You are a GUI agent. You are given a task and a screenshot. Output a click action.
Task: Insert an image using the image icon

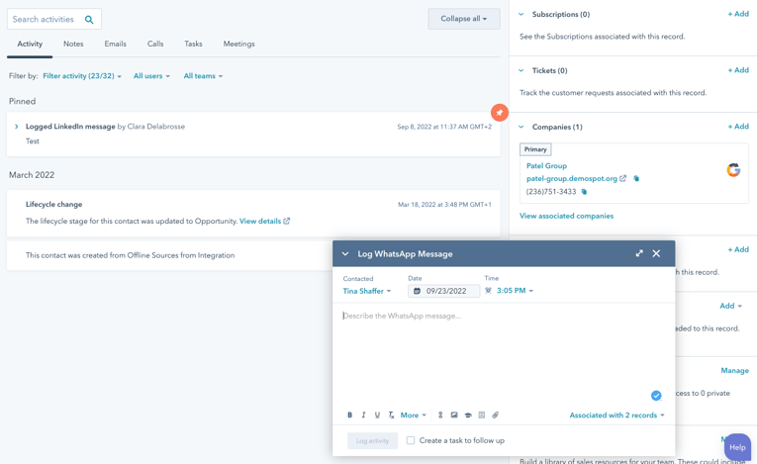[x=454, y=415]
